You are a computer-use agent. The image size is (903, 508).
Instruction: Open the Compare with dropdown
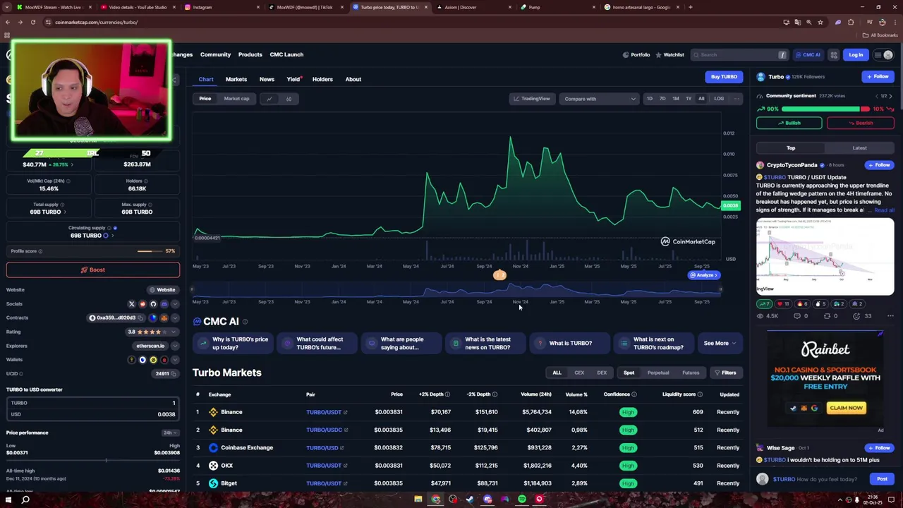click(x=599, y=99)
